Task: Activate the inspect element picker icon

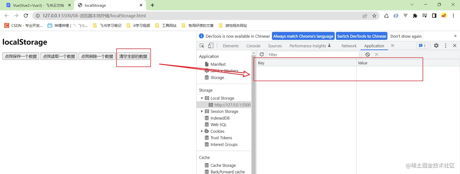Action: [202, 46]
